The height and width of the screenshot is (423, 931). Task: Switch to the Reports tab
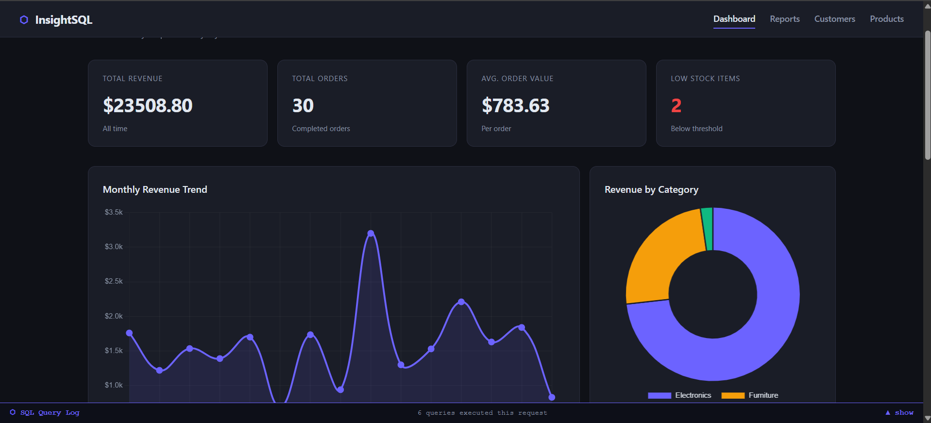784,19
